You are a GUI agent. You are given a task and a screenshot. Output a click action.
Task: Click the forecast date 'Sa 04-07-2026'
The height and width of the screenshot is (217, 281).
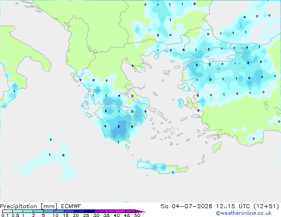point(187,206)
